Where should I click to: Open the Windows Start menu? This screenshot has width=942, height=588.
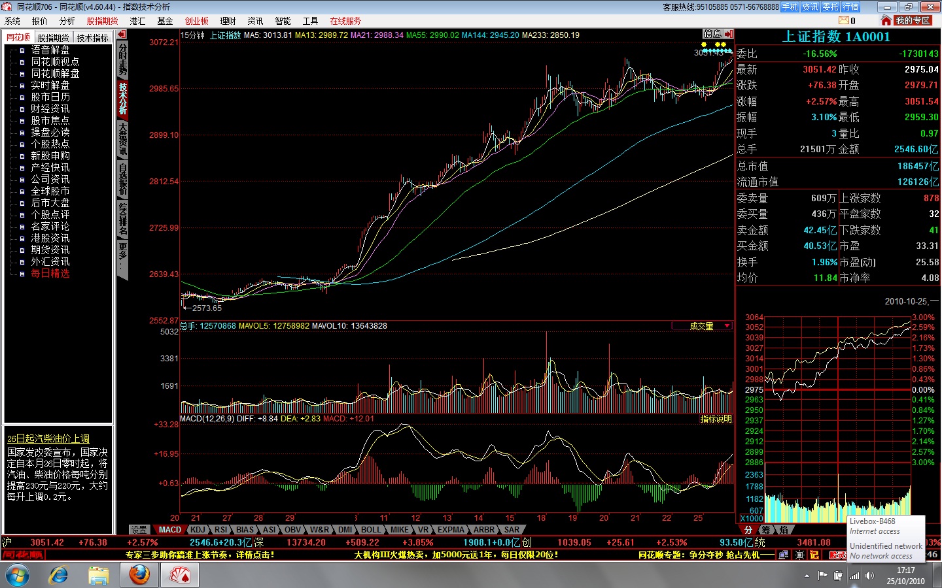pos(18,575)
